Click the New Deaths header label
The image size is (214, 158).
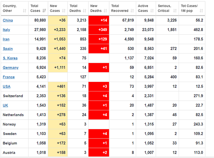coord(96,8)
